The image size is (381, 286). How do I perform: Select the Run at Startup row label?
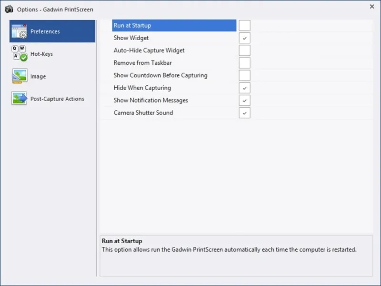coord(132,26)
